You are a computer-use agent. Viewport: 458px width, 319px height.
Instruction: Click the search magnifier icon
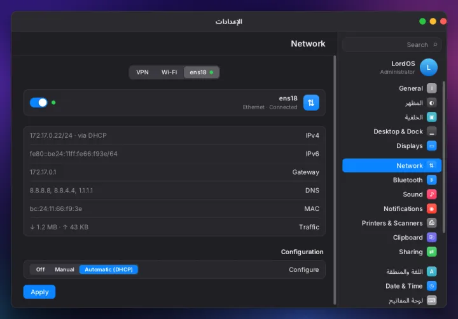(x=435, y=44)
